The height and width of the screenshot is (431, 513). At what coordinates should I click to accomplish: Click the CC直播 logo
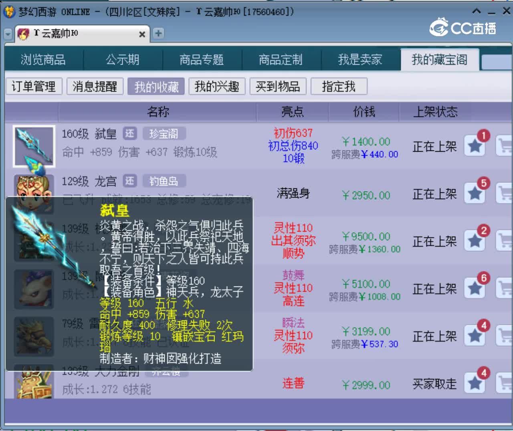pos(463,27)
